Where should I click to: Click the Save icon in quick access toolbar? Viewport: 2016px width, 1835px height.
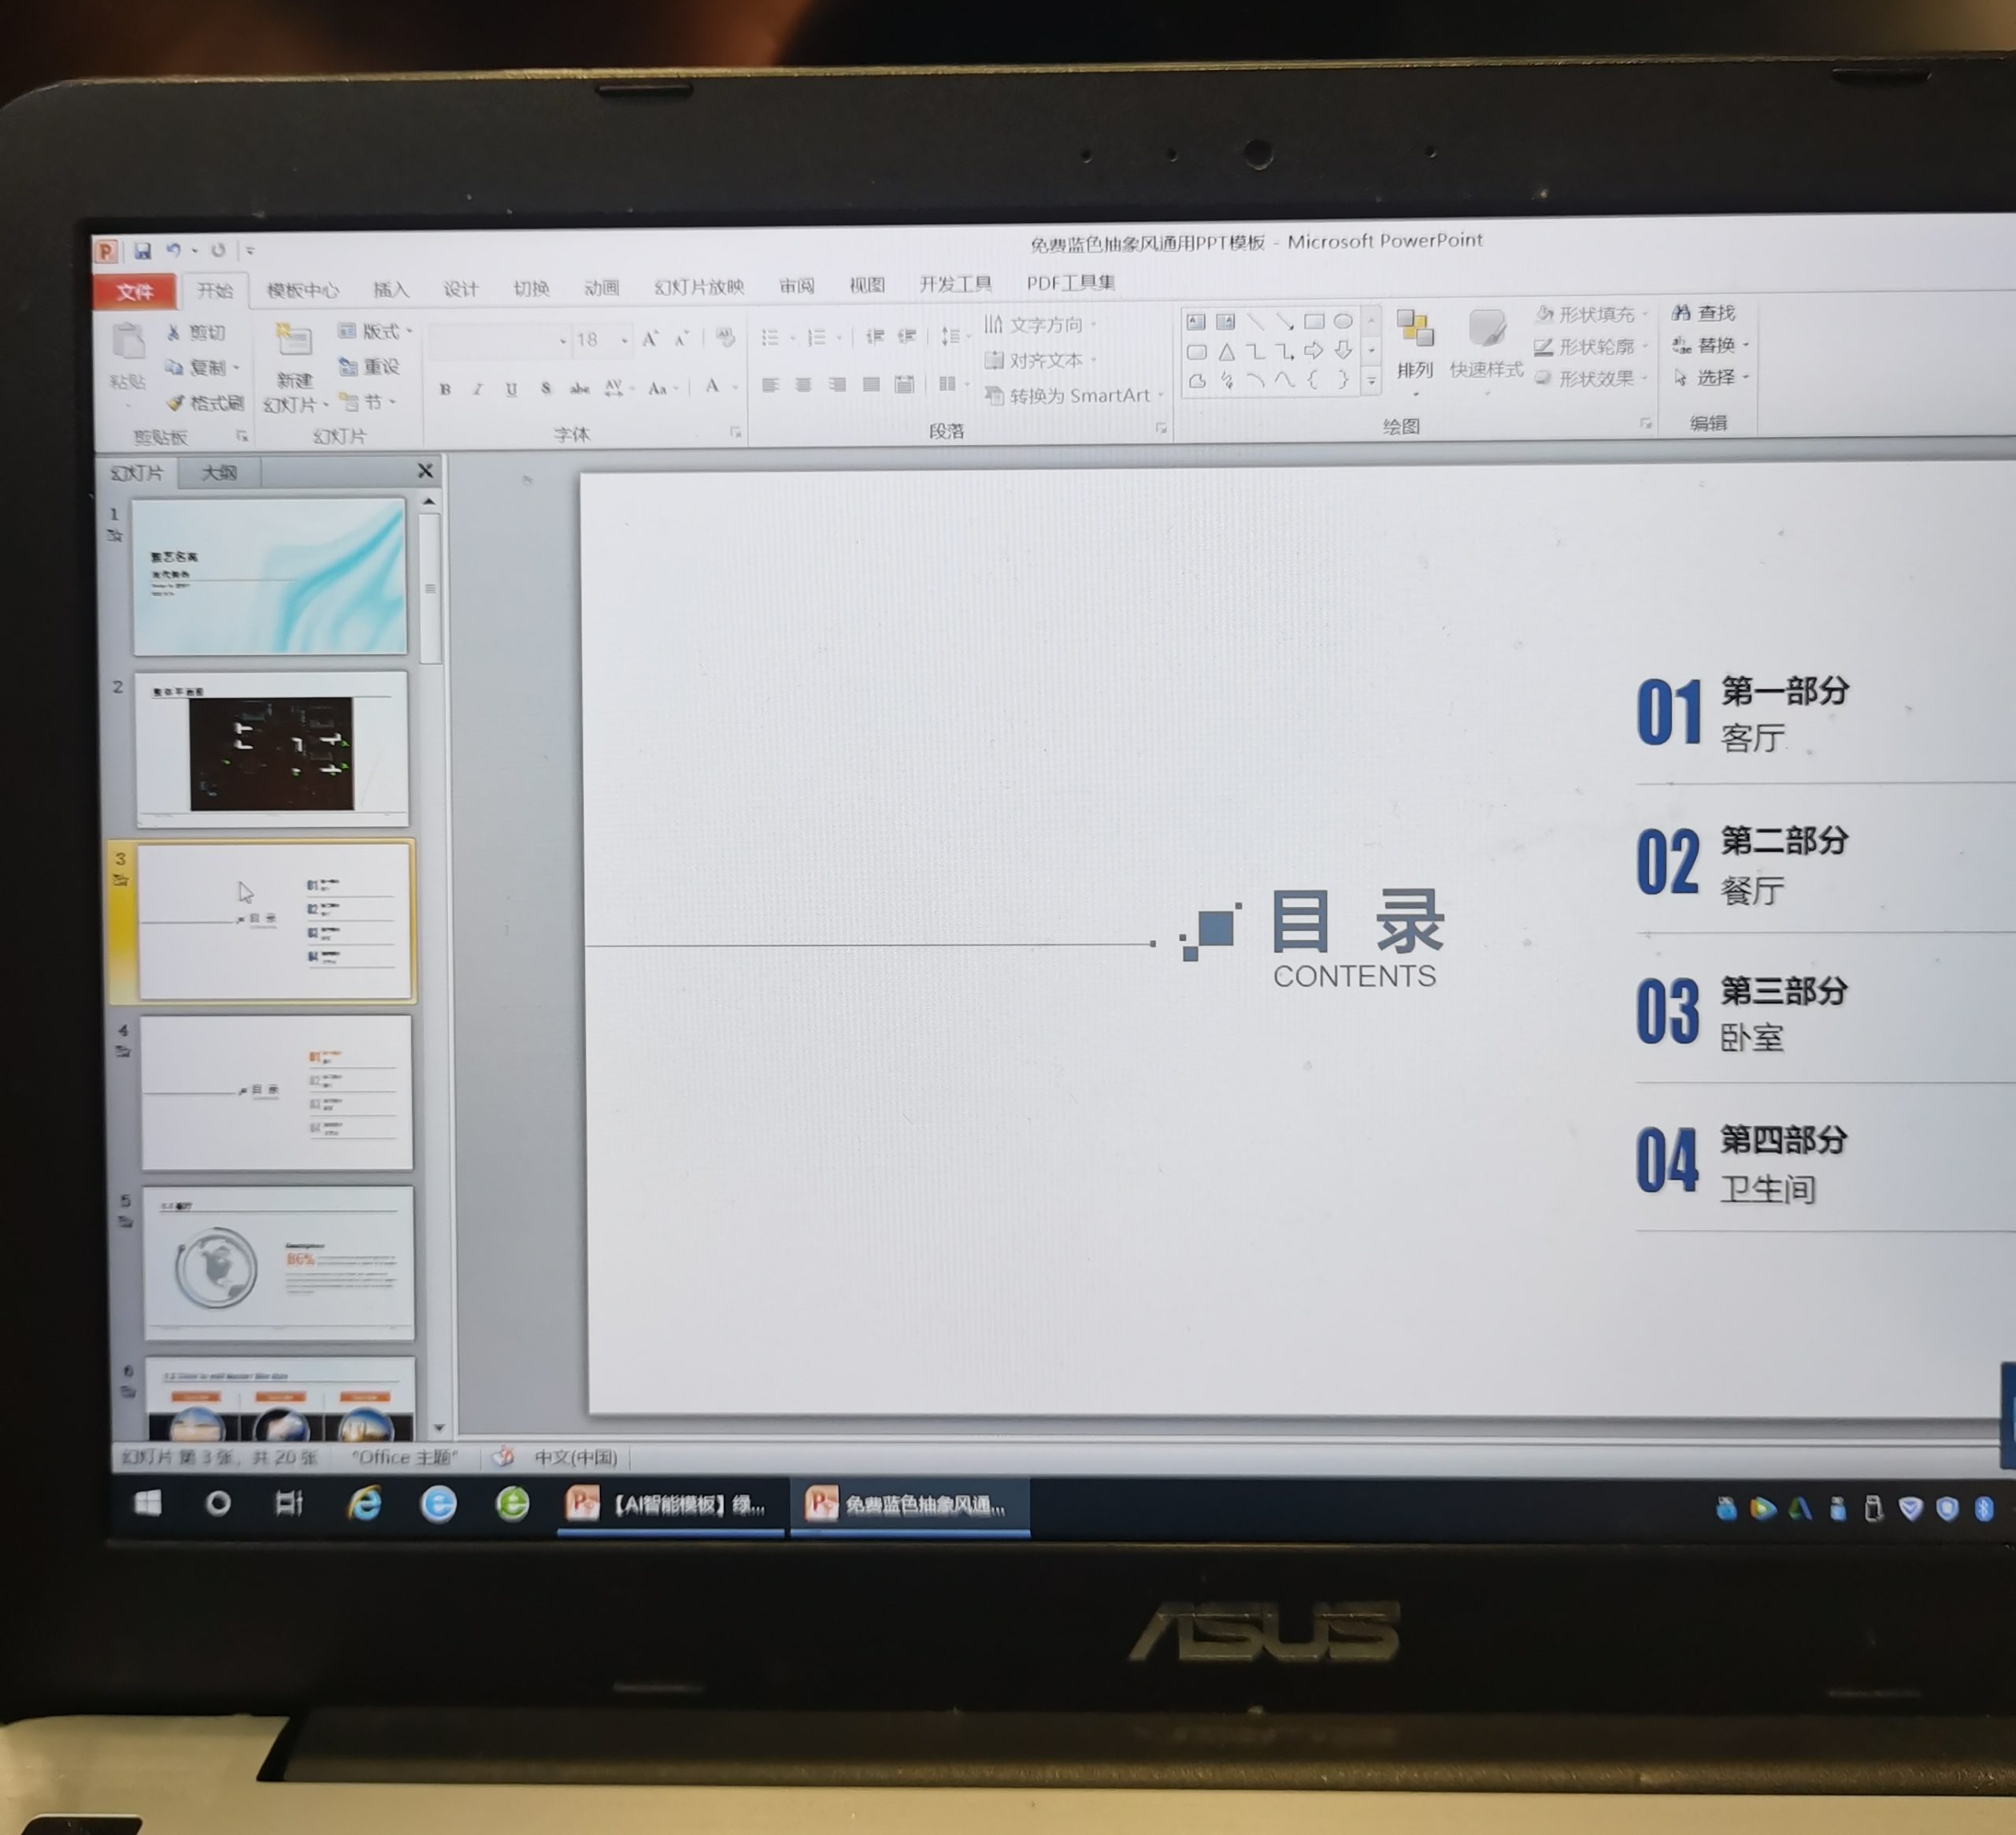(x=142, y=250)
